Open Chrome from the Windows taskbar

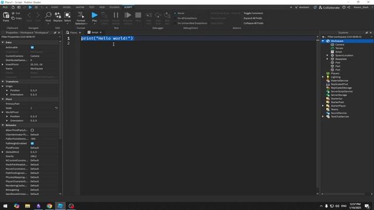(49, 206)
